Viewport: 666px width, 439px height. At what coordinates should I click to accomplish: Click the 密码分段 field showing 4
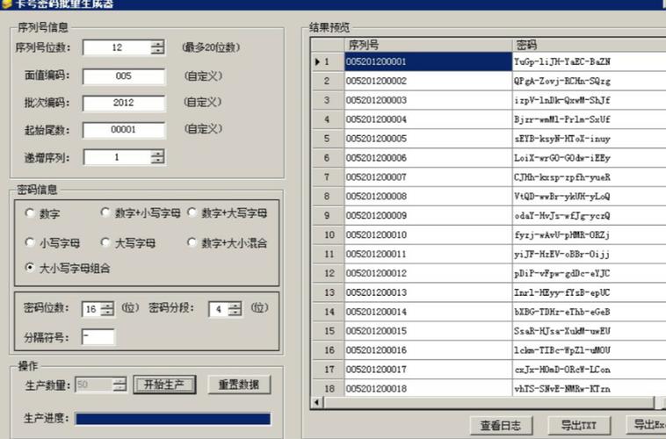219,309
